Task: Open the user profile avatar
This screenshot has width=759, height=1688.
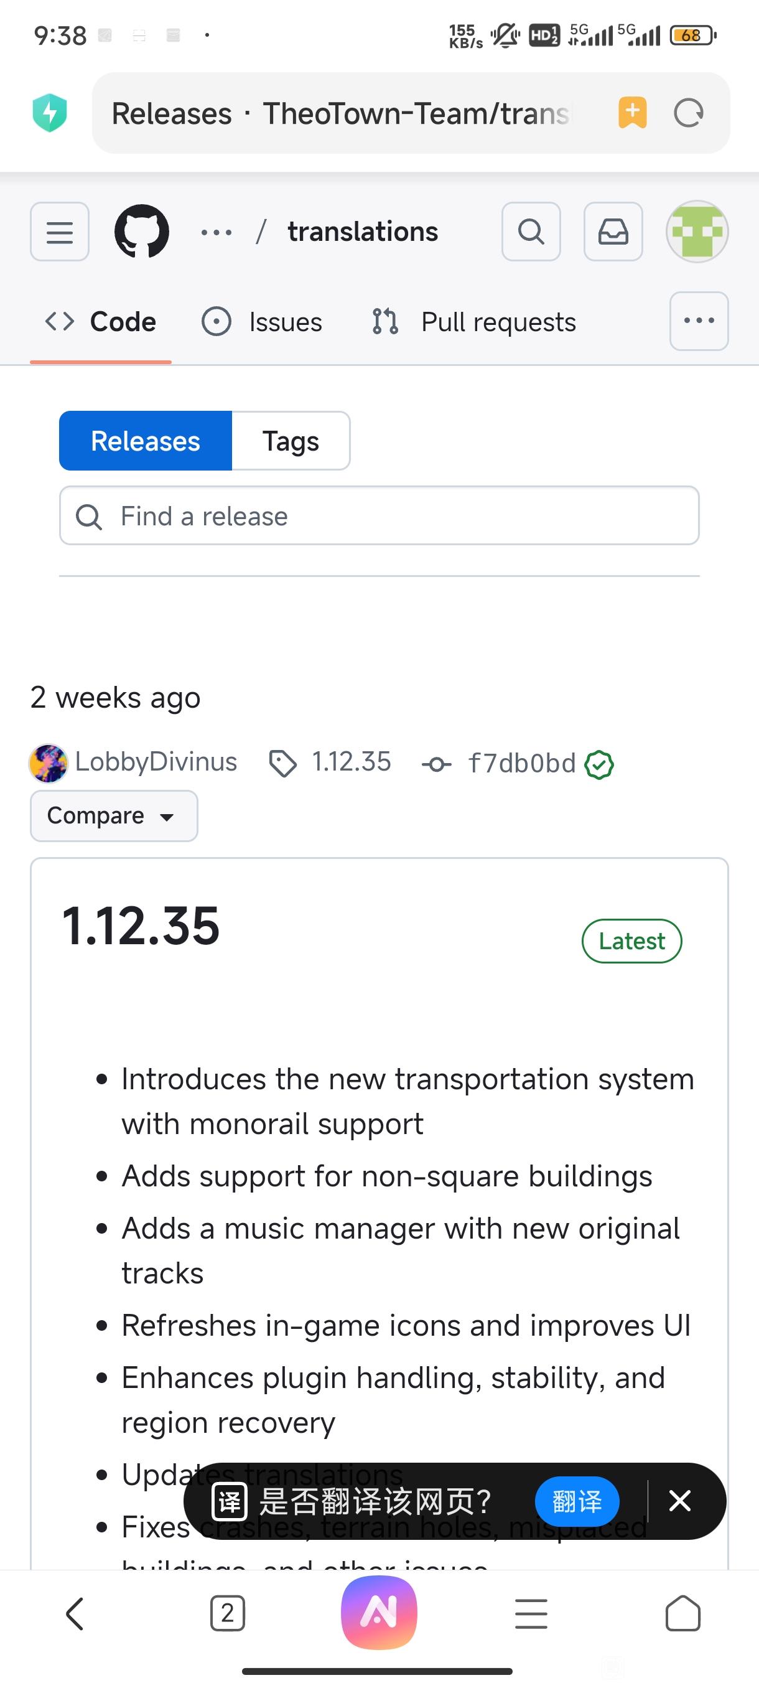Action: (697, 232)
